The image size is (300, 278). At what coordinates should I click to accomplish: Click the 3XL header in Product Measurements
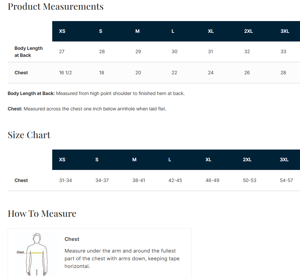pyautogui.click(x=285, y=31)
